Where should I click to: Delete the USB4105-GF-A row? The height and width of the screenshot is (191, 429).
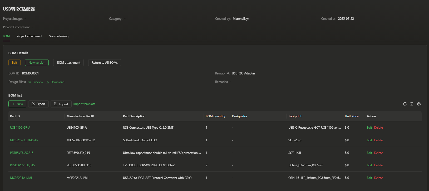coord(378,128)
